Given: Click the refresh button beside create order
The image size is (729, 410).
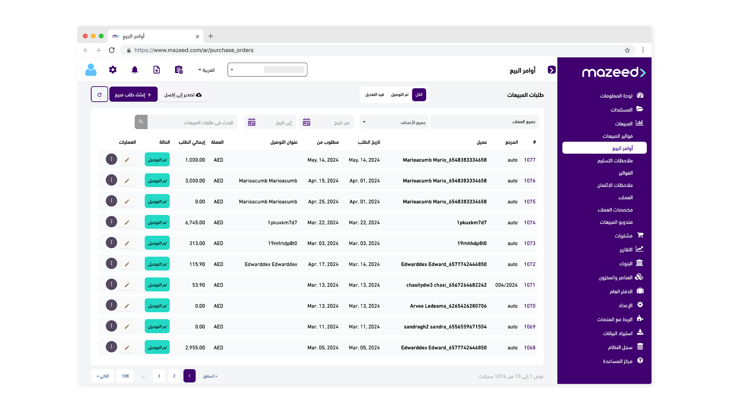Looking at the screenshot, I should (99, 95).
